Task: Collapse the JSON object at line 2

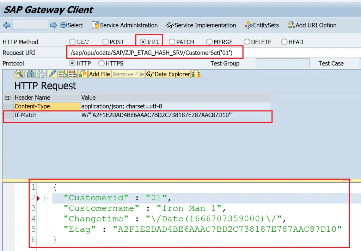Action: 47,198
